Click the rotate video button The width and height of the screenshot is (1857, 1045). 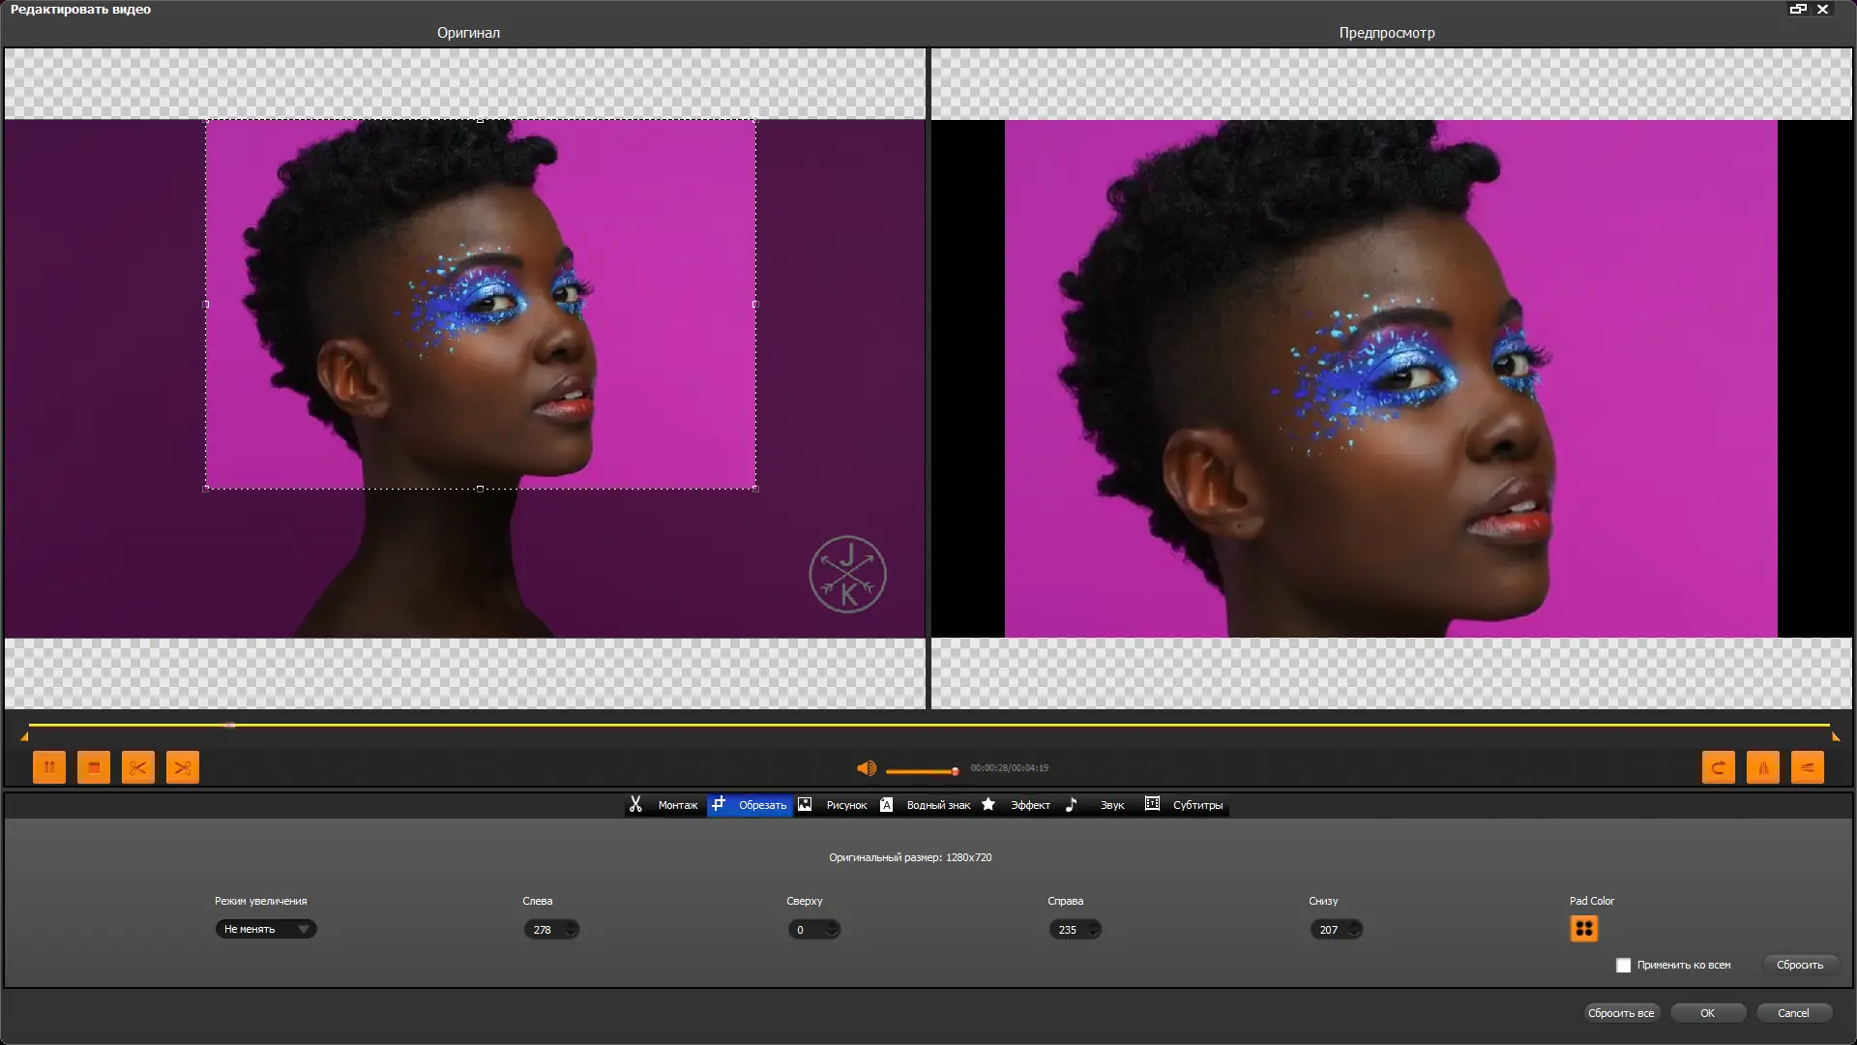(1719, 767)
